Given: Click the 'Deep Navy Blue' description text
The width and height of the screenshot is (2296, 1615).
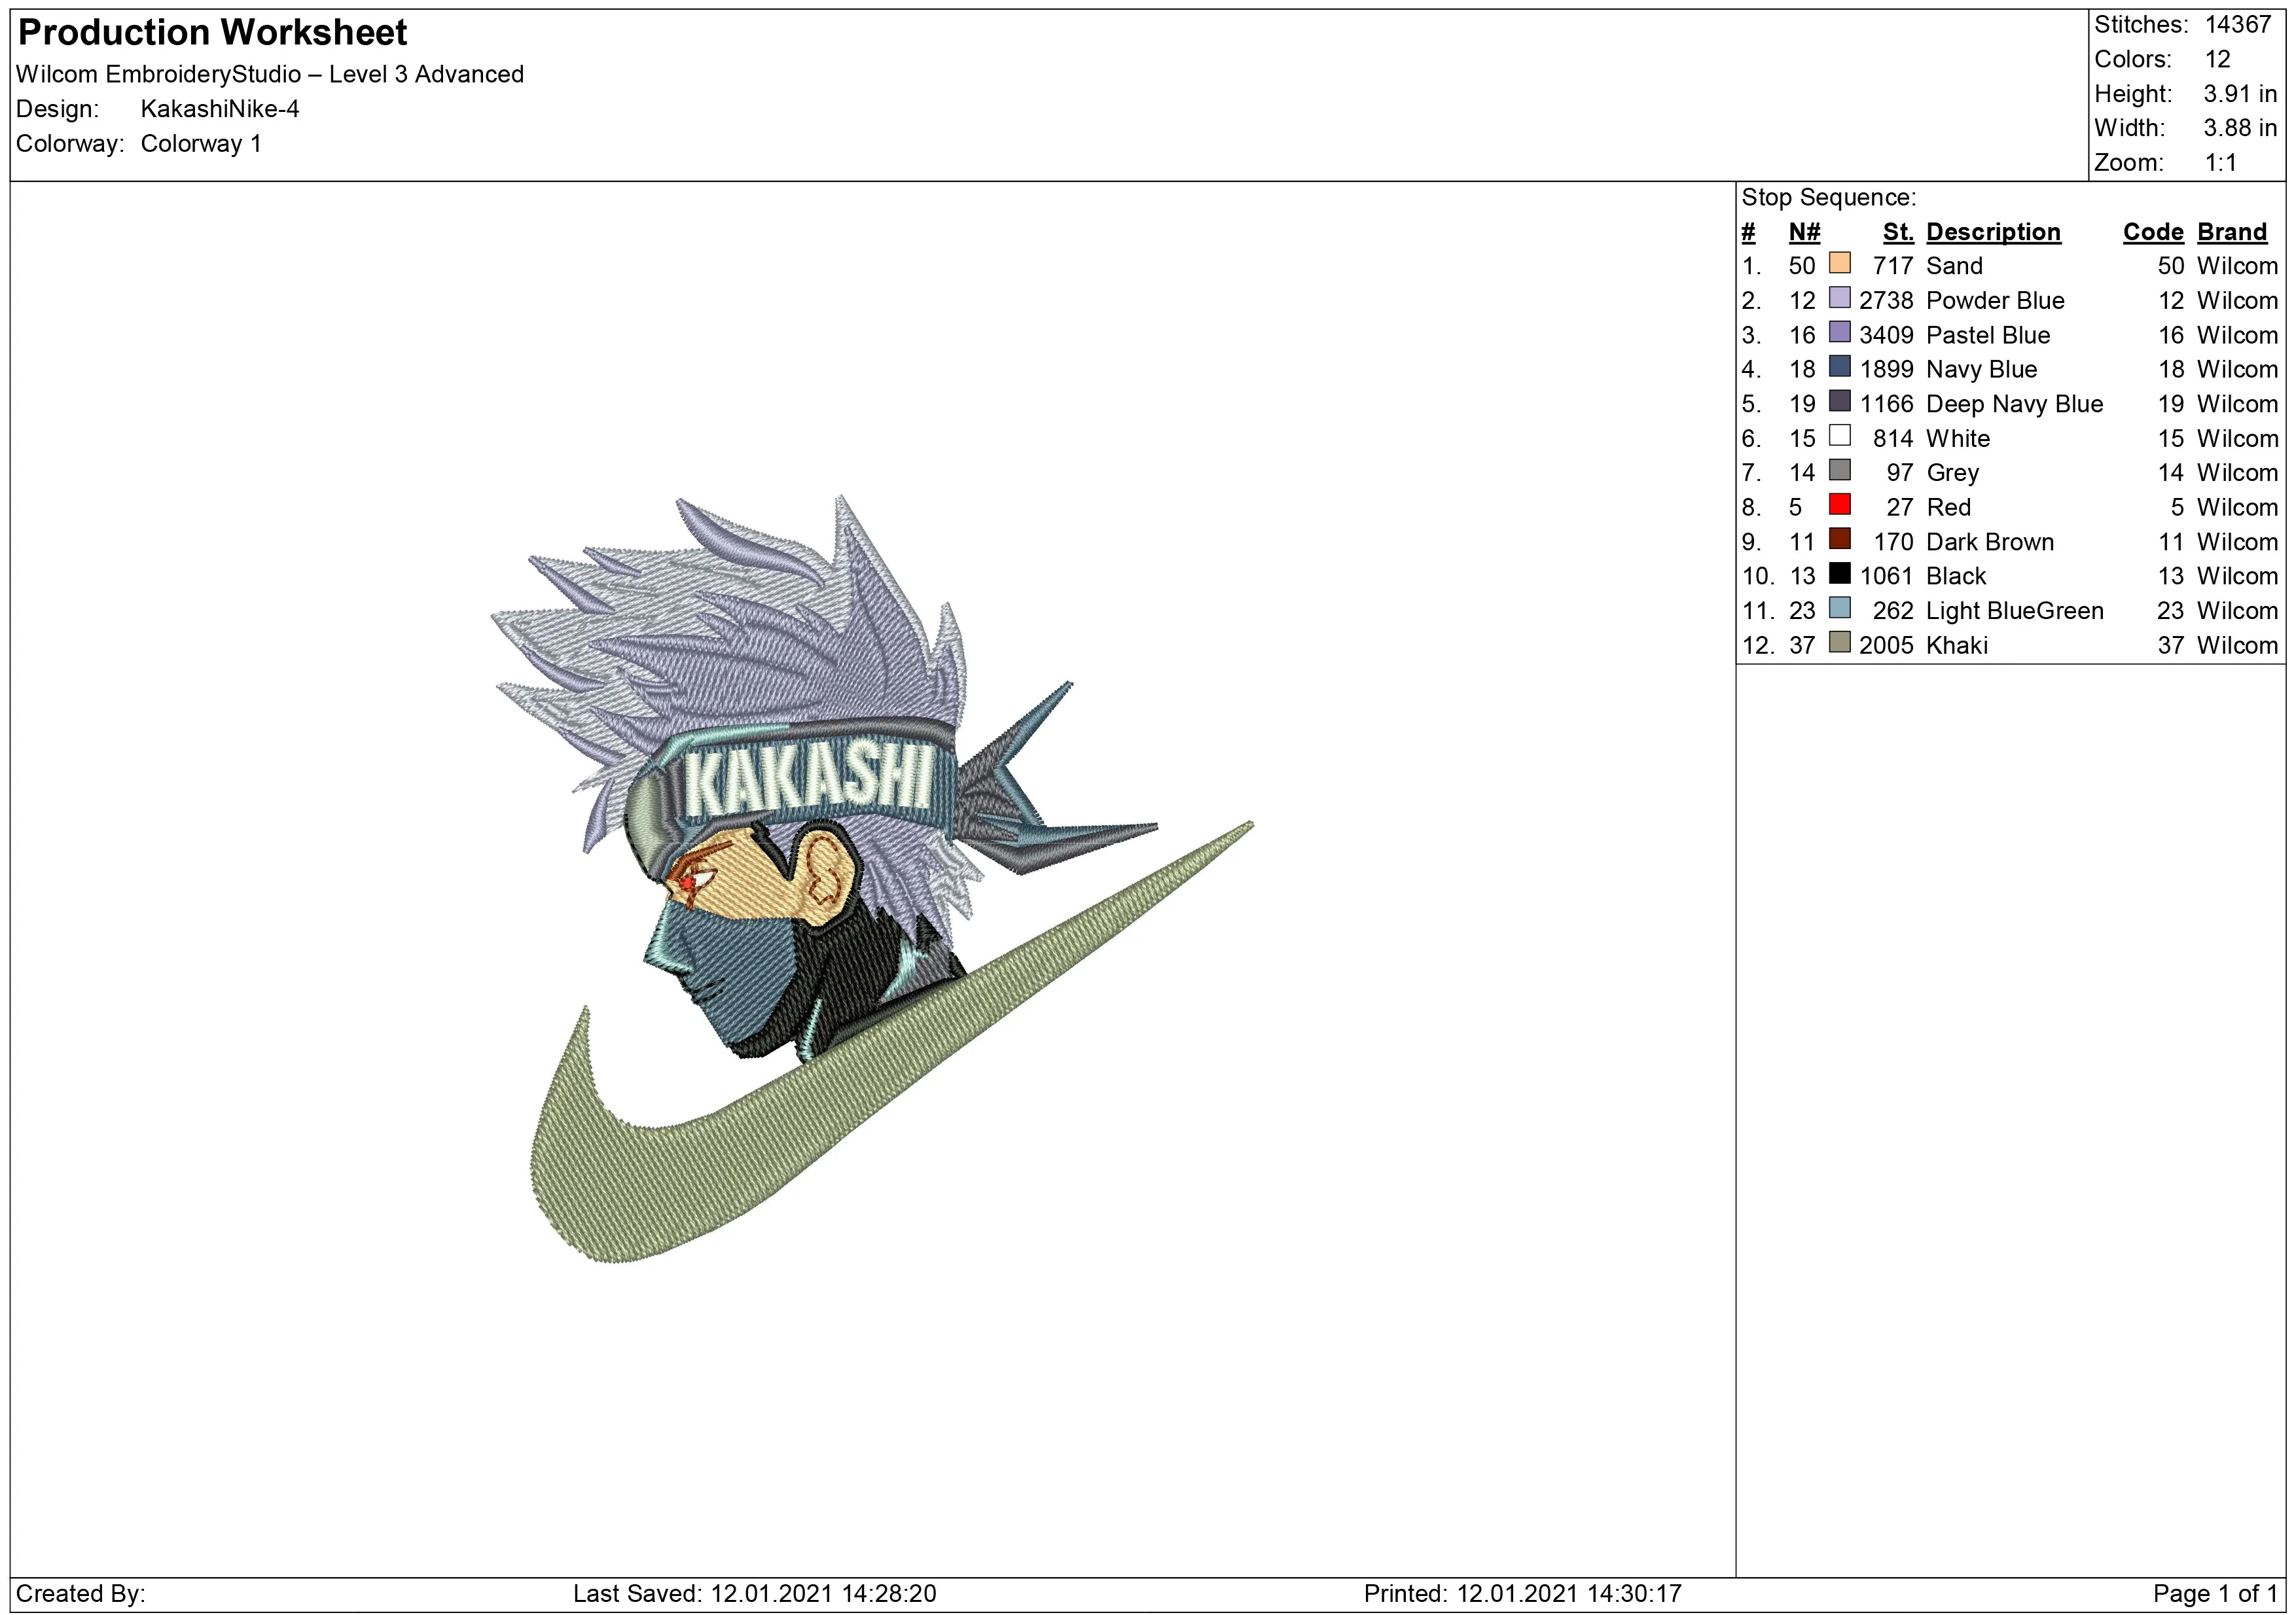Looking at the screenshot, I should pyautogui.click(x=2014, y=404).
